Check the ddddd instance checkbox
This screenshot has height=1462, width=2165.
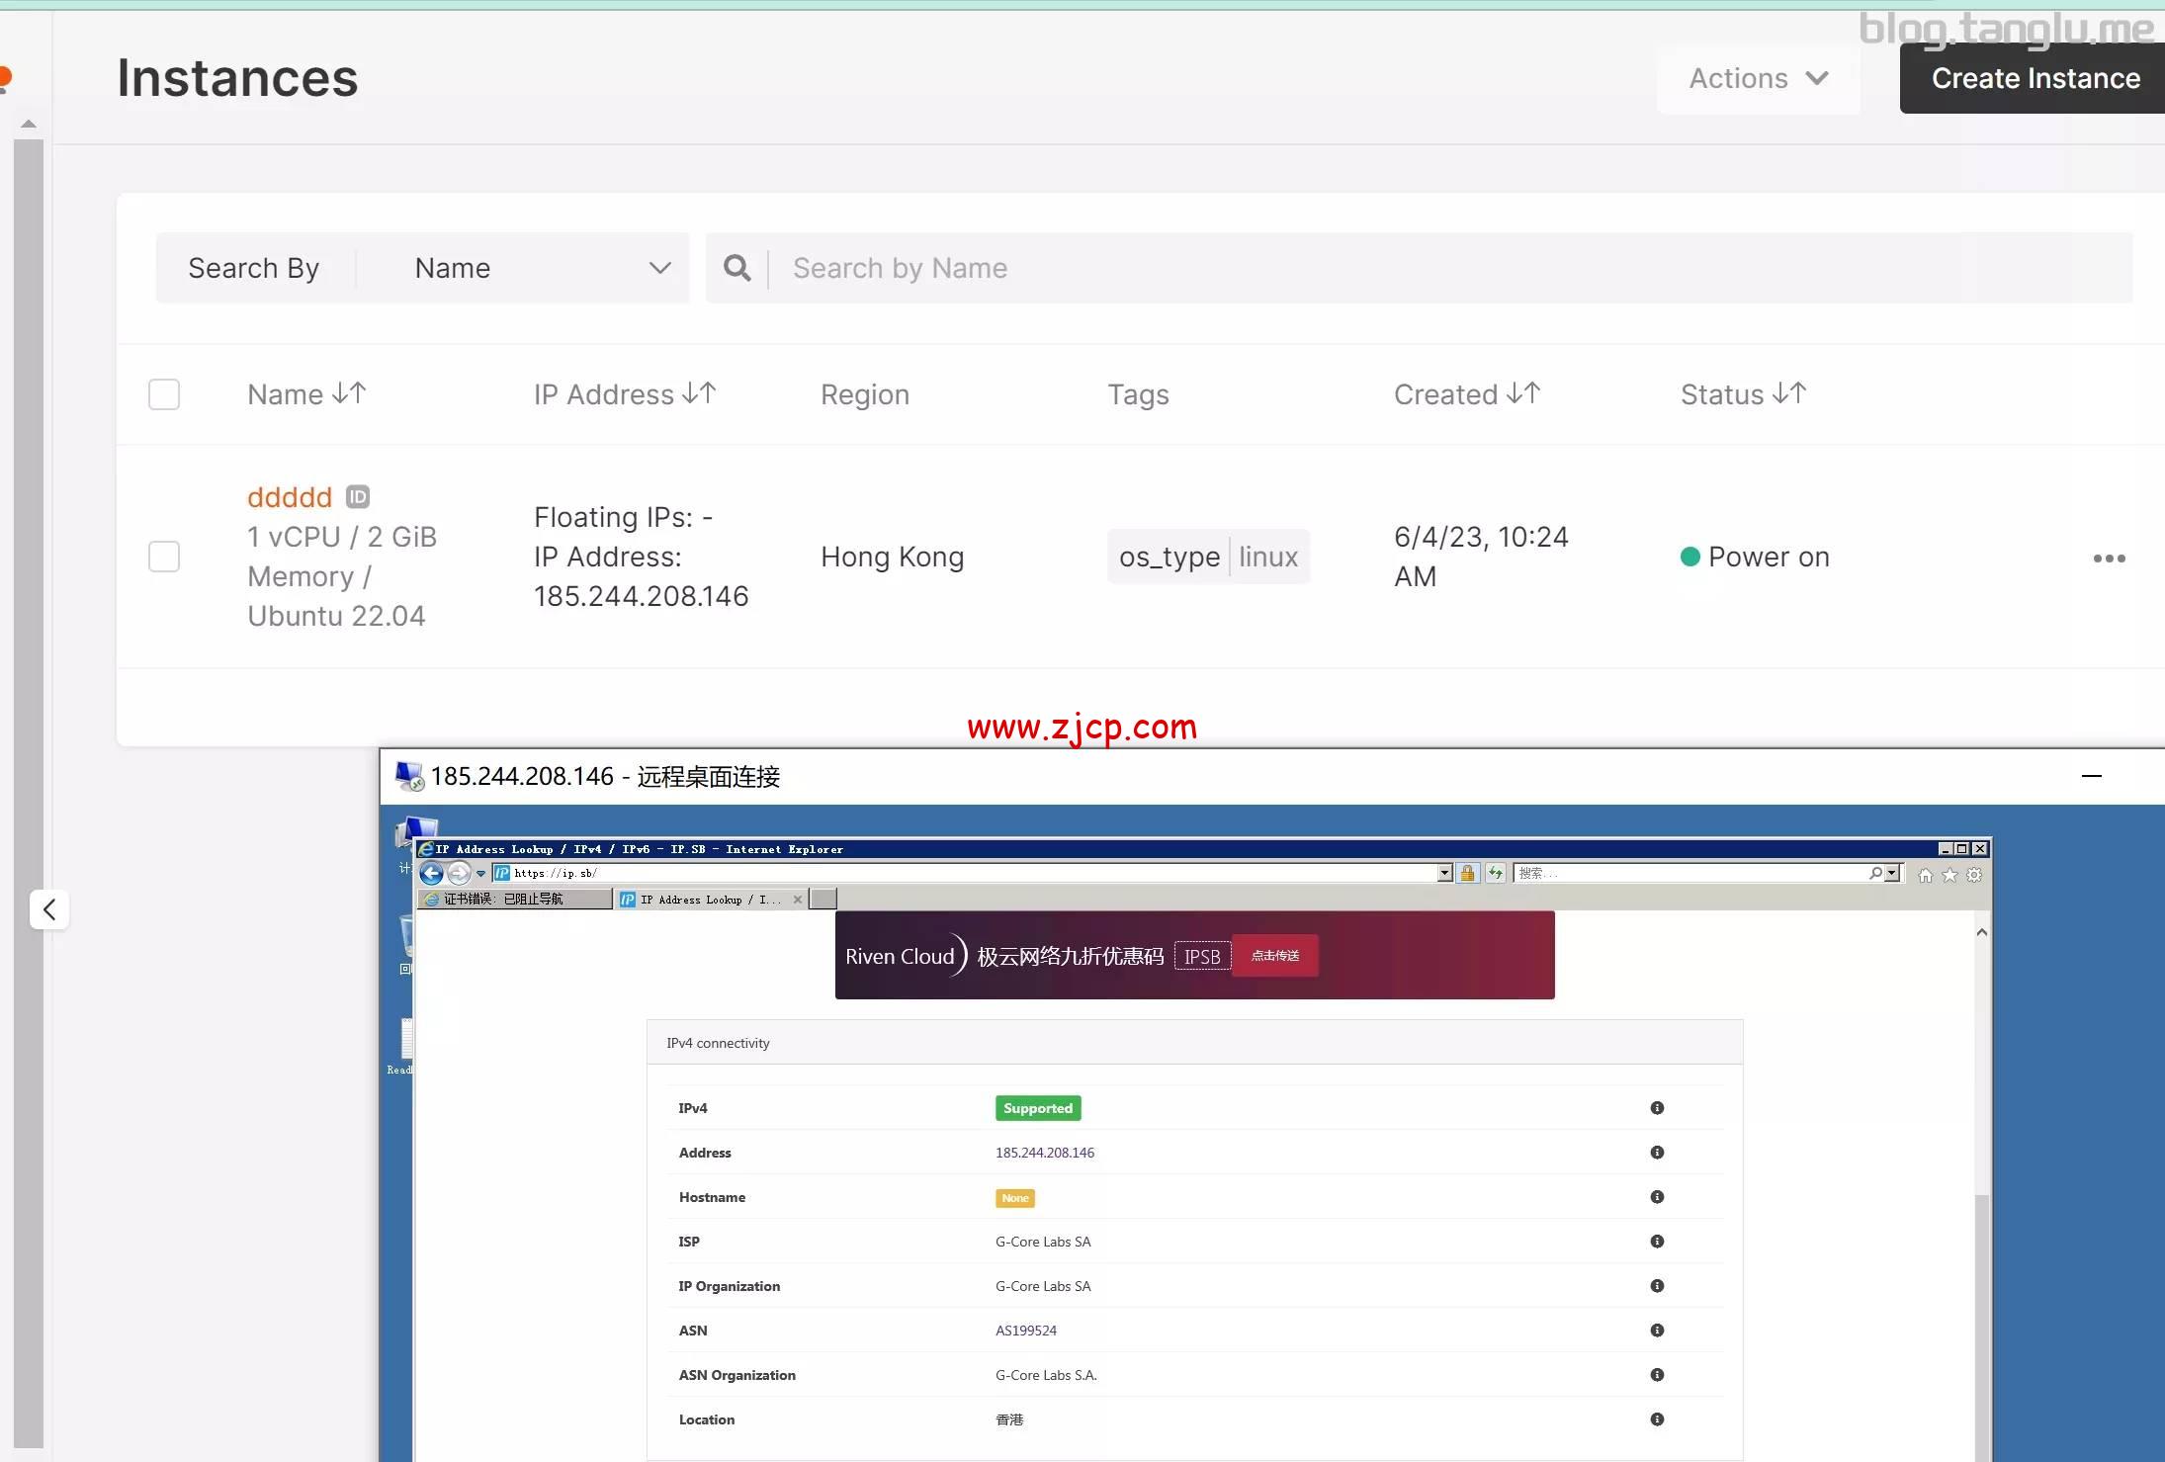point(164,557)
